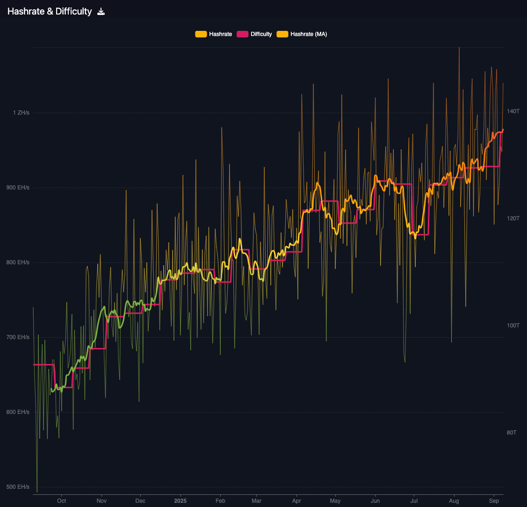The width and height of the screenshot is (527, 507).
Task: Click the Jun x-axis month label
Action: 375,501
